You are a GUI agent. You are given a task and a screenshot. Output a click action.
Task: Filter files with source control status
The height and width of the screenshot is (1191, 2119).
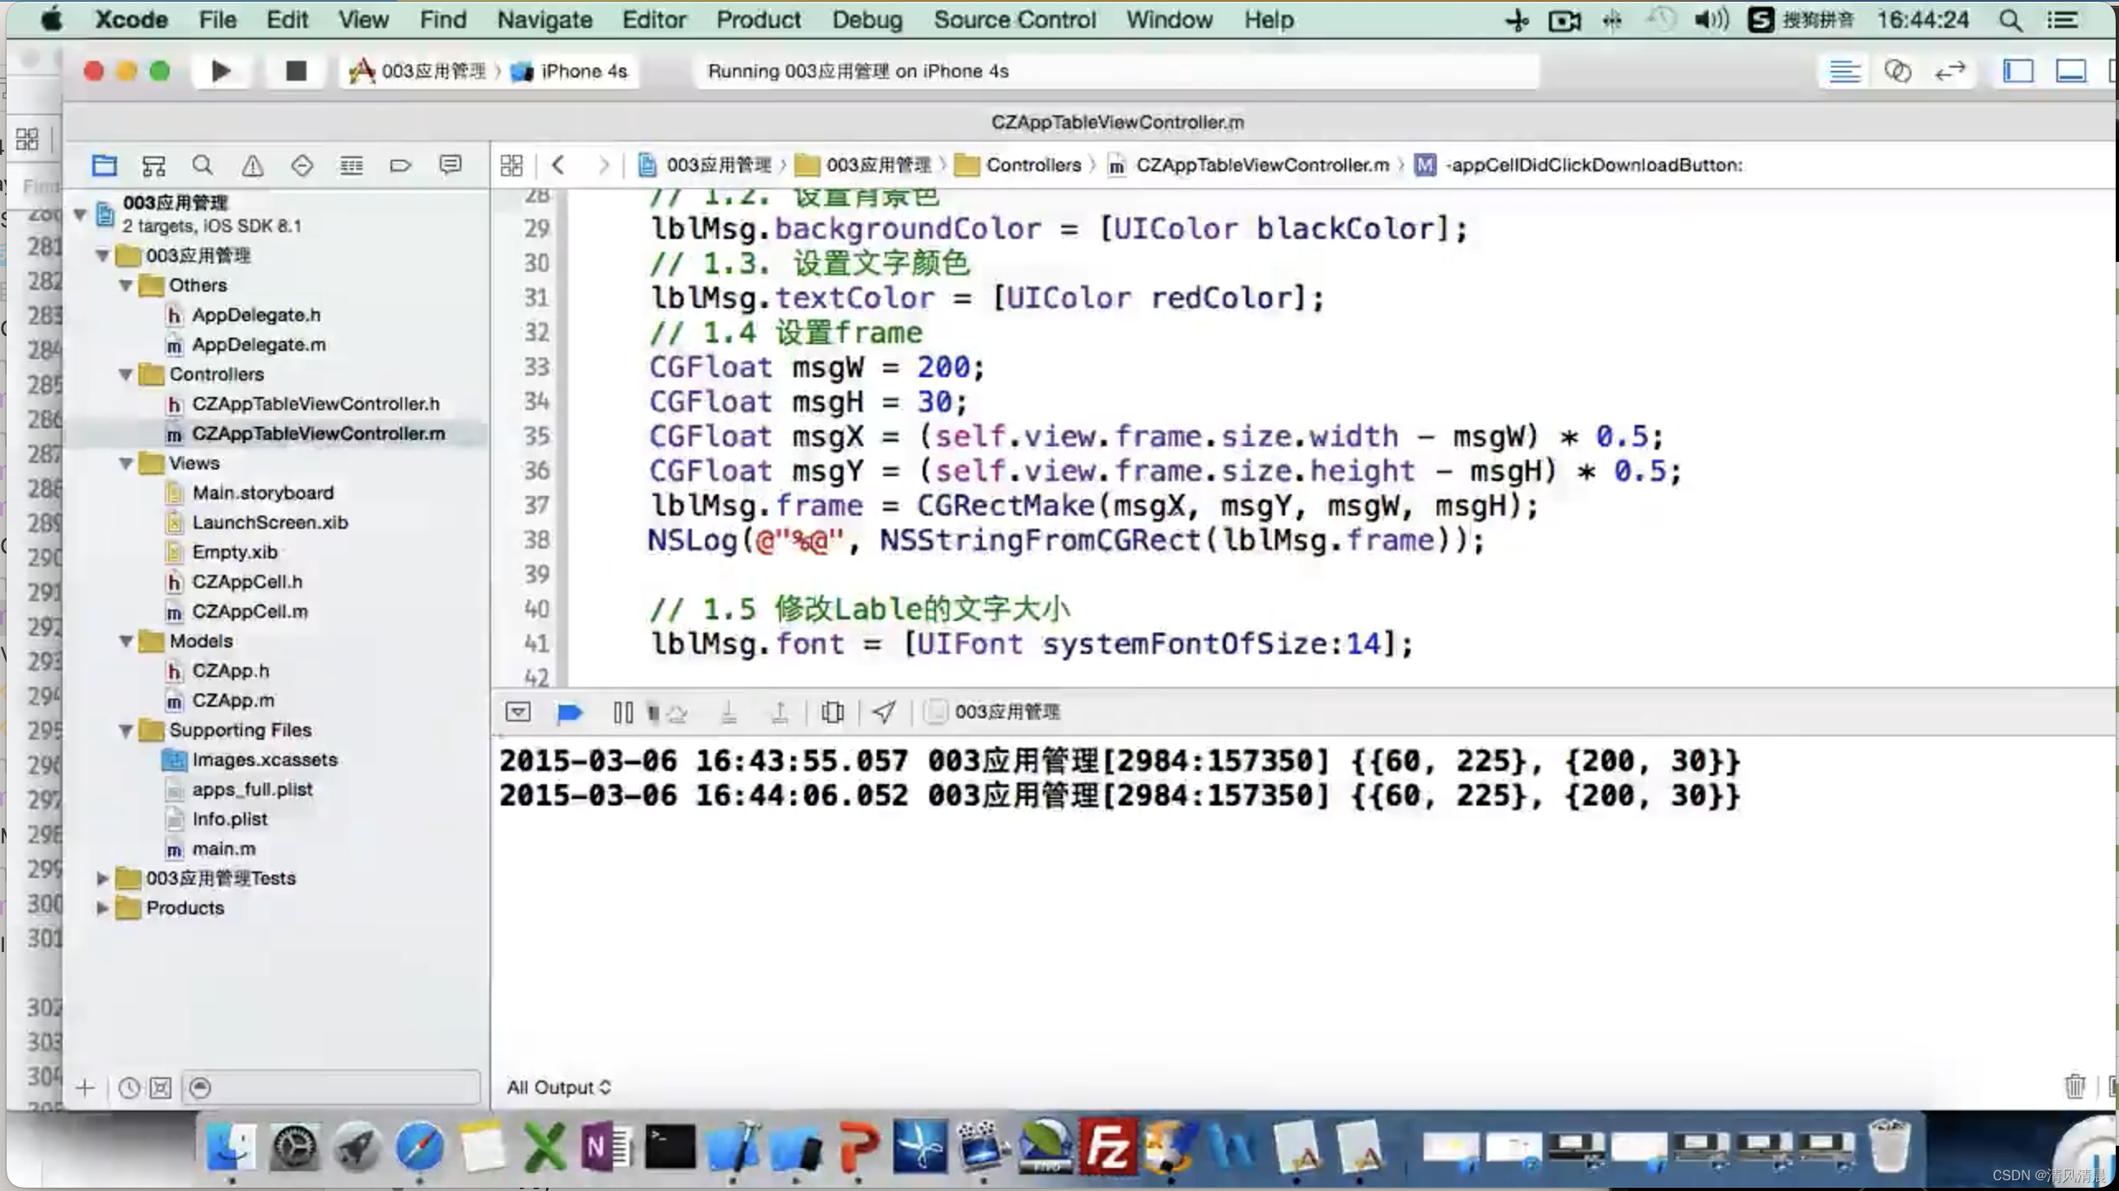click(x=161, y=1088)
